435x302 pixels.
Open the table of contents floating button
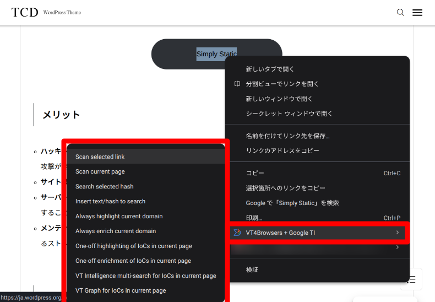click(411, 279)
